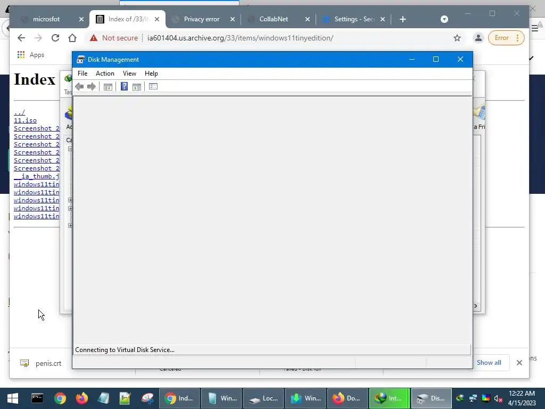This screenshot has width=545, height=409.
Task: Open the Help menu in Disk Management
Action: tap(151, 73)
